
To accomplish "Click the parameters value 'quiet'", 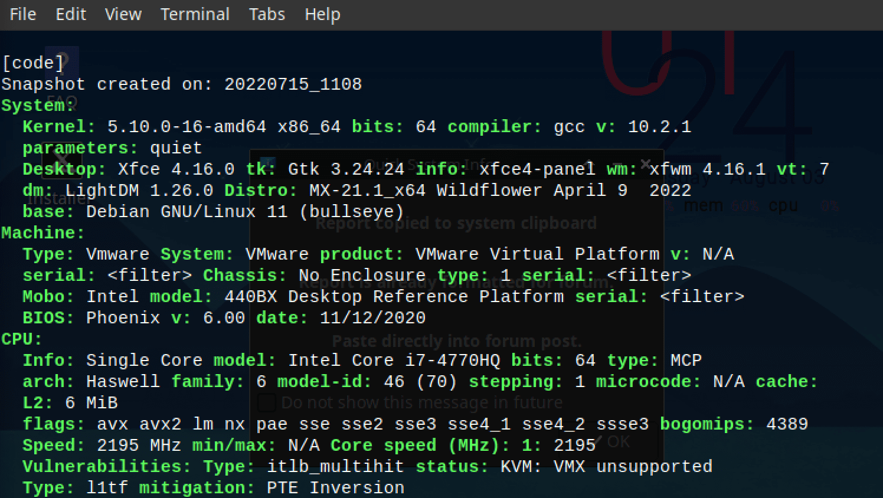I will (176, 148).
